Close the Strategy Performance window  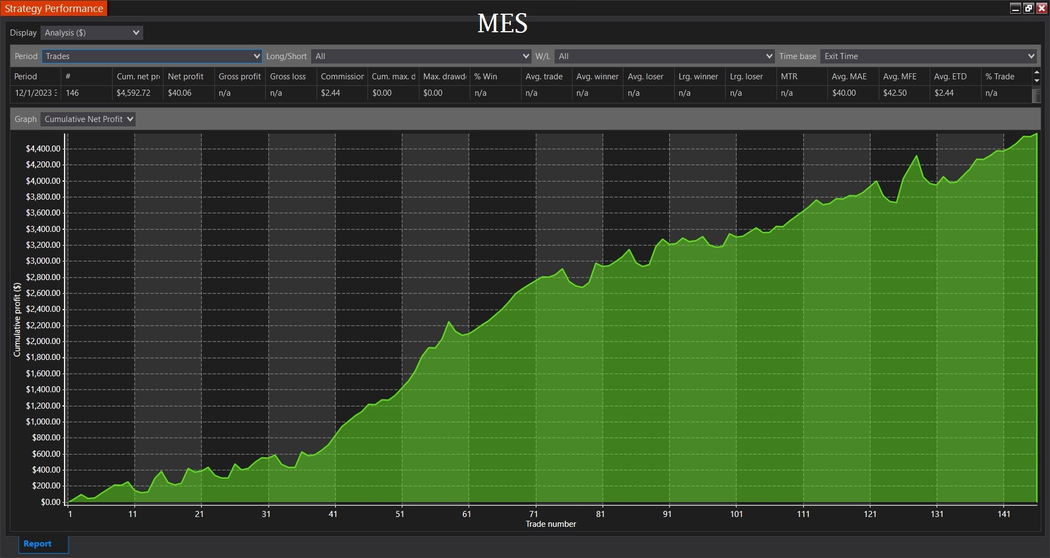point(1041,8)
